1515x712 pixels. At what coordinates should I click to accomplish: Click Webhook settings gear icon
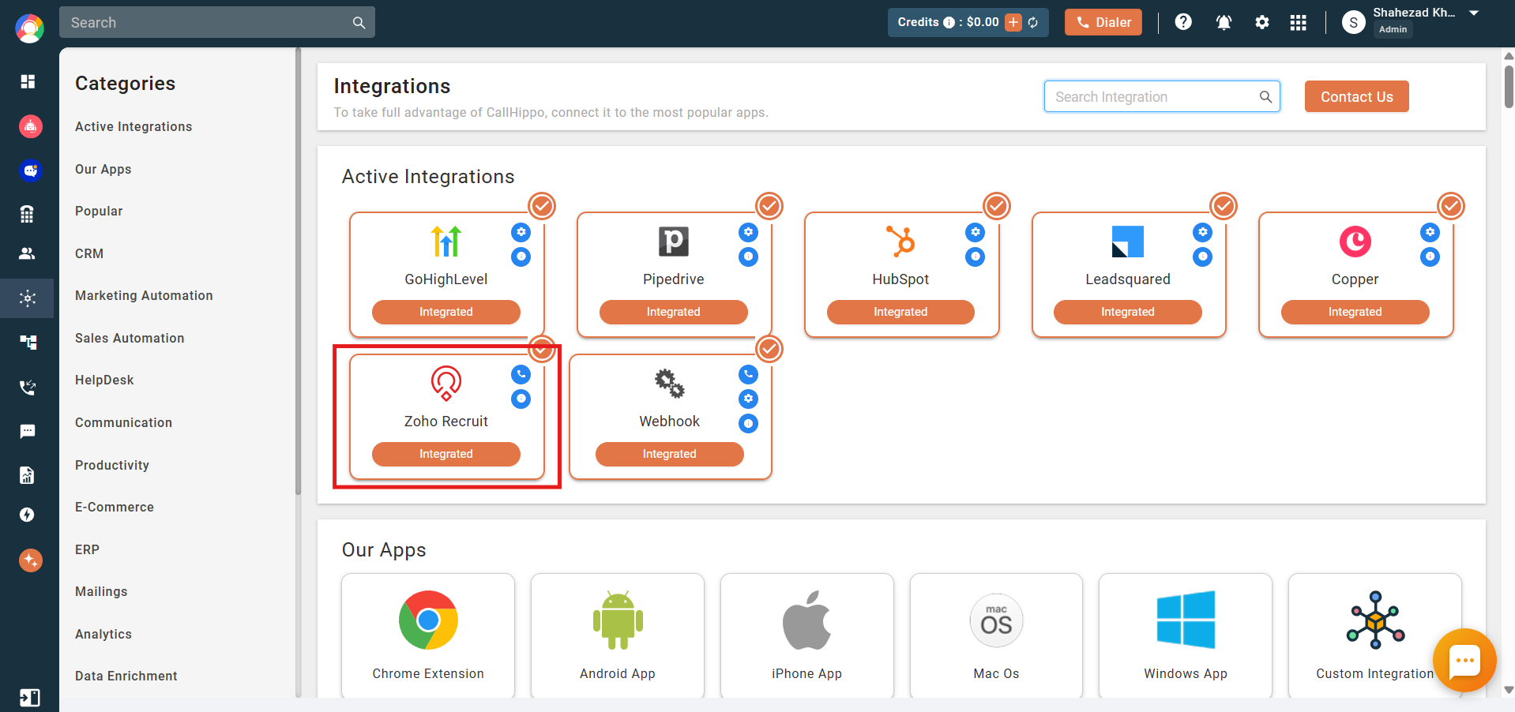pyautogui.click(x=748, y=399)
